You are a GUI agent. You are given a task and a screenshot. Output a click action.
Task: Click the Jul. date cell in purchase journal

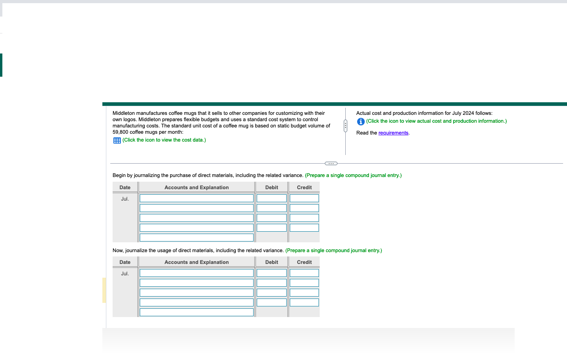click(x=125, y=199)
